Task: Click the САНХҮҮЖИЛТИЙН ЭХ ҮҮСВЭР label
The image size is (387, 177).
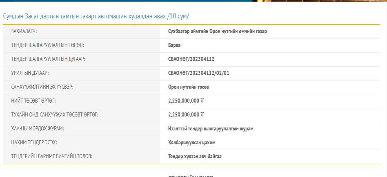Action: [42, 87]
